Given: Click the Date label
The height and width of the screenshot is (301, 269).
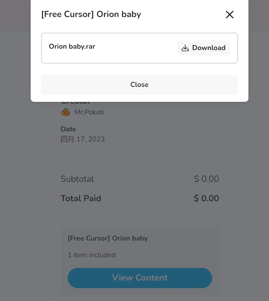Looking at the screenshot, I should 68,129.
